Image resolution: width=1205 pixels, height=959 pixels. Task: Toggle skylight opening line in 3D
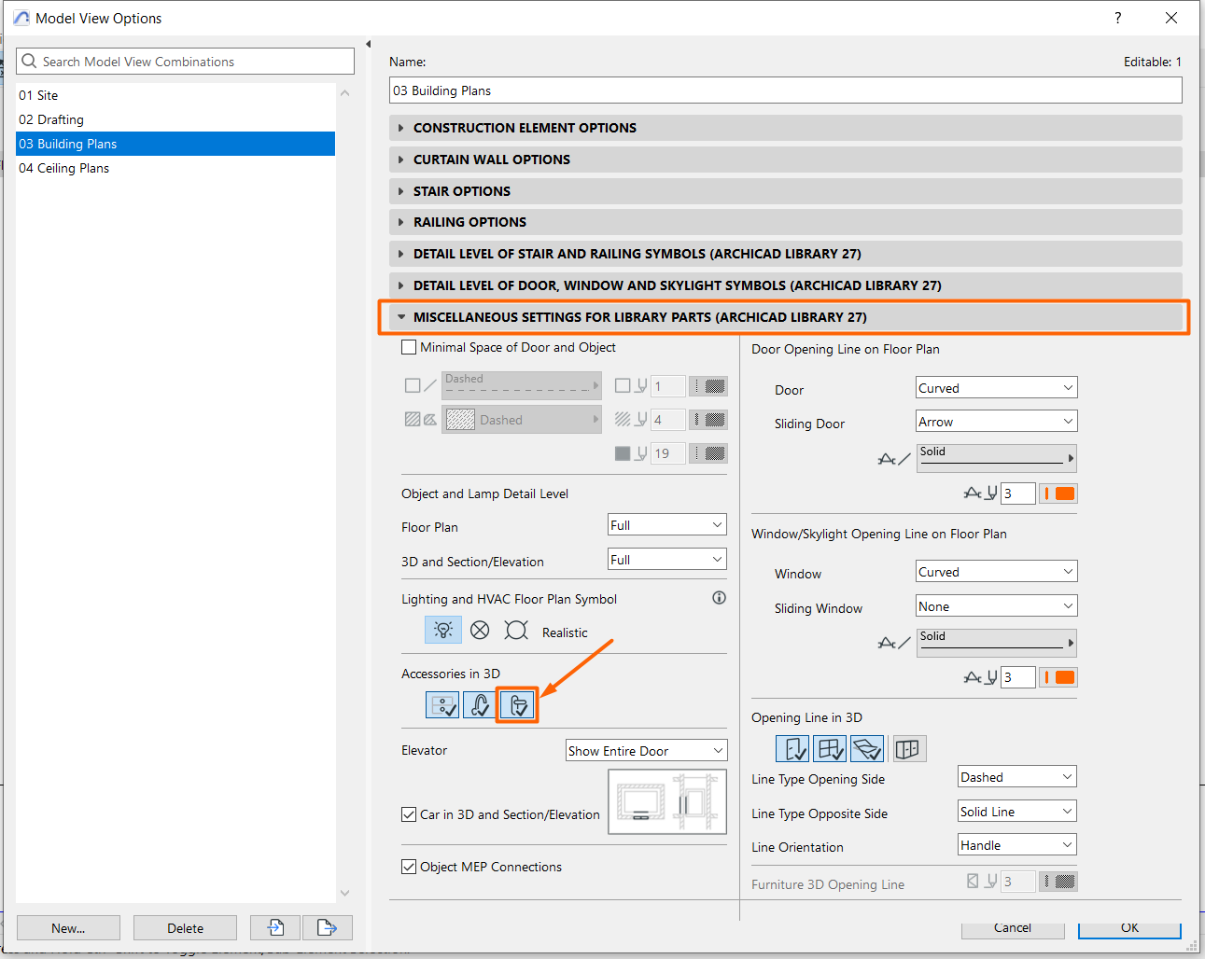point(867,749)
